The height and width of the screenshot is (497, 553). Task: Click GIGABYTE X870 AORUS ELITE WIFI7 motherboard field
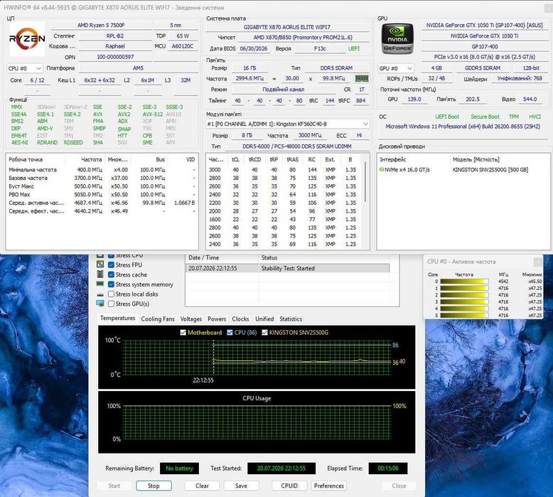286,27
